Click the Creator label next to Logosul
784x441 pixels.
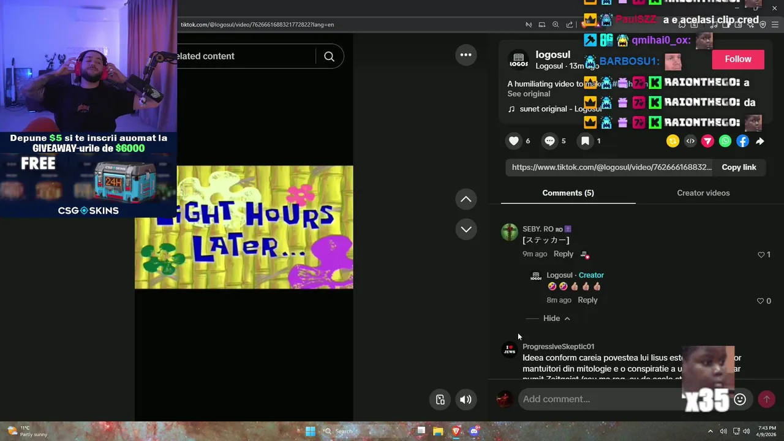point(591,275)
